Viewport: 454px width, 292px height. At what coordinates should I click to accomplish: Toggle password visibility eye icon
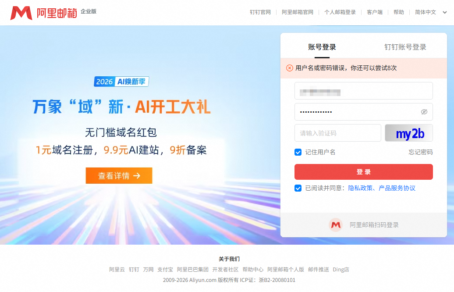pyautogui.click(x=424, y=112)
